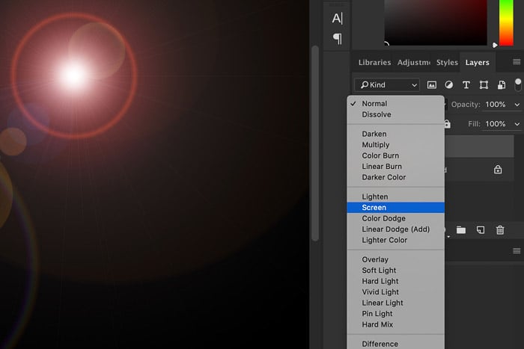Switch to the Libraries tab
The image size is (524, 349).
[x=374, y=62]
